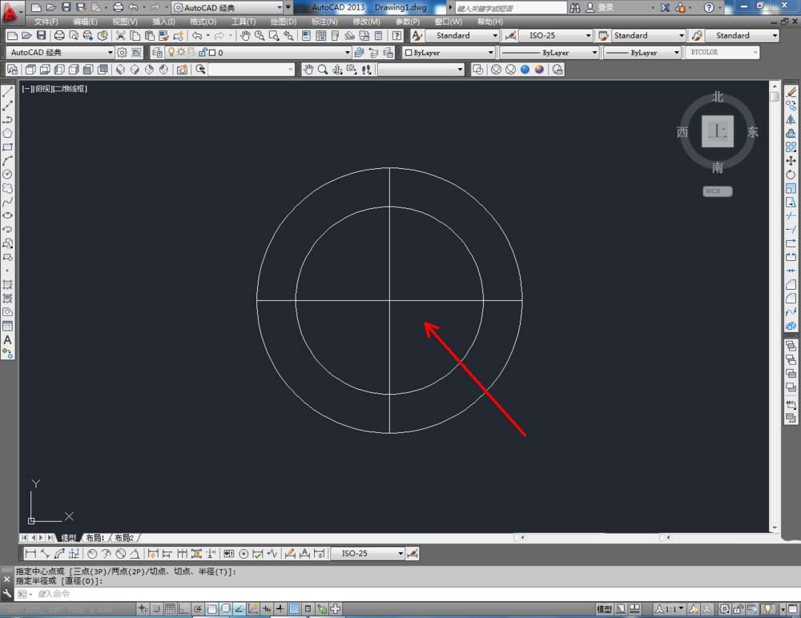The width and height of the screenshot is (801, 618).
Task: Select the Line tool in the draw toolbar
Action: click(7, 92)
